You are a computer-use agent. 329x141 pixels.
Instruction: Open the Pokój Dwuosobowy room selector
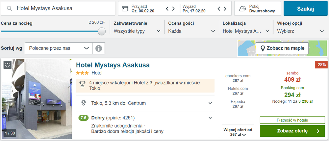[258, 9]
